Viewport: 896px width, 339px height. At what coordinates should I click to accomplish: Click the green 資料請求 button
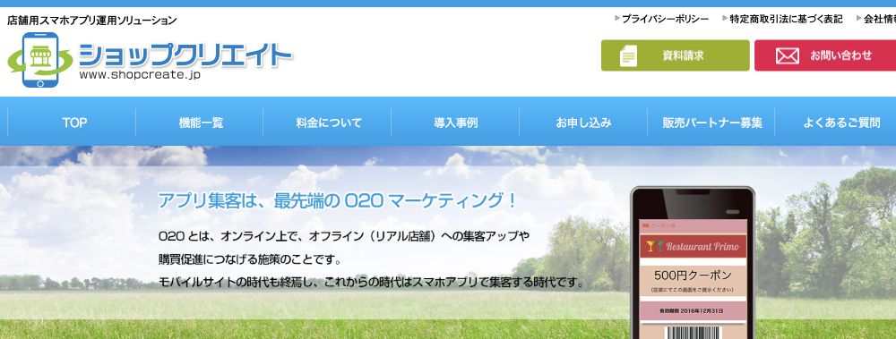[x=676, y=55]
